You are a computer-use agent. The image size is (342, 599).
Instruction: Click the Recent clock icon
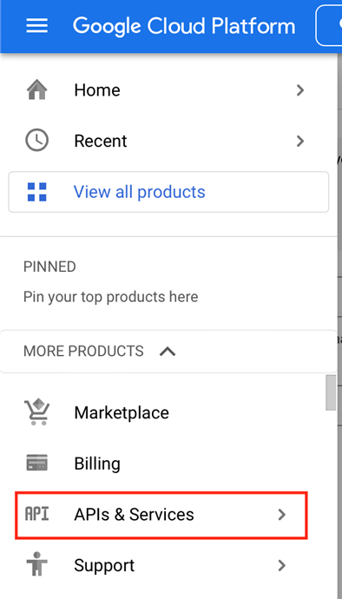pos(36,141)
